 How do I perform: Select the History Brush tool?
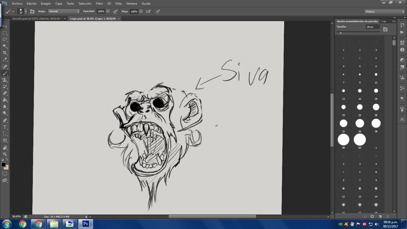point(5,87)
